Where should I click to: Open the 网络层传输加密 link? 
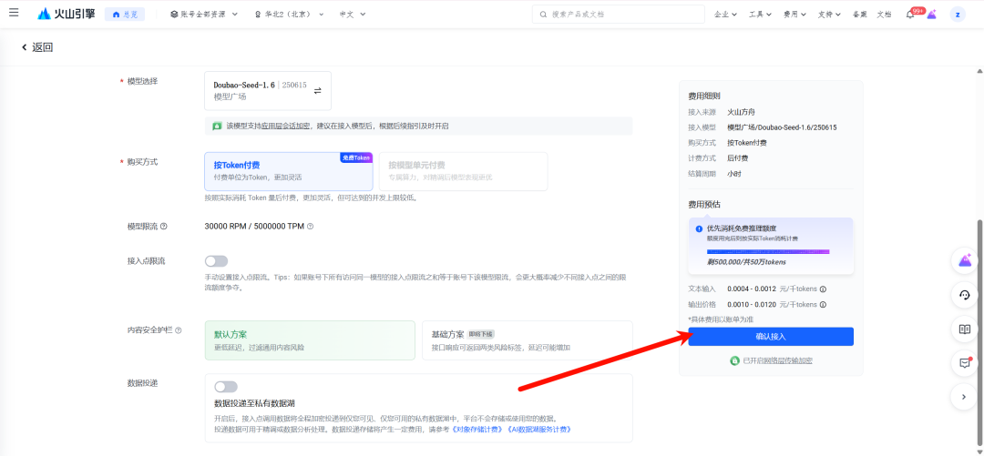(788, 360)
